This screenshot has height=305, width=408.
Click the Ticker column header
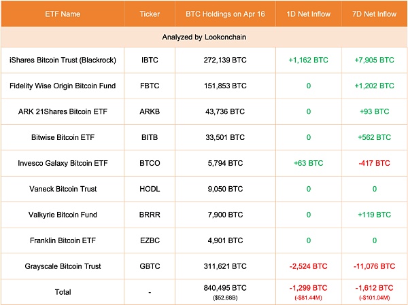150,14
